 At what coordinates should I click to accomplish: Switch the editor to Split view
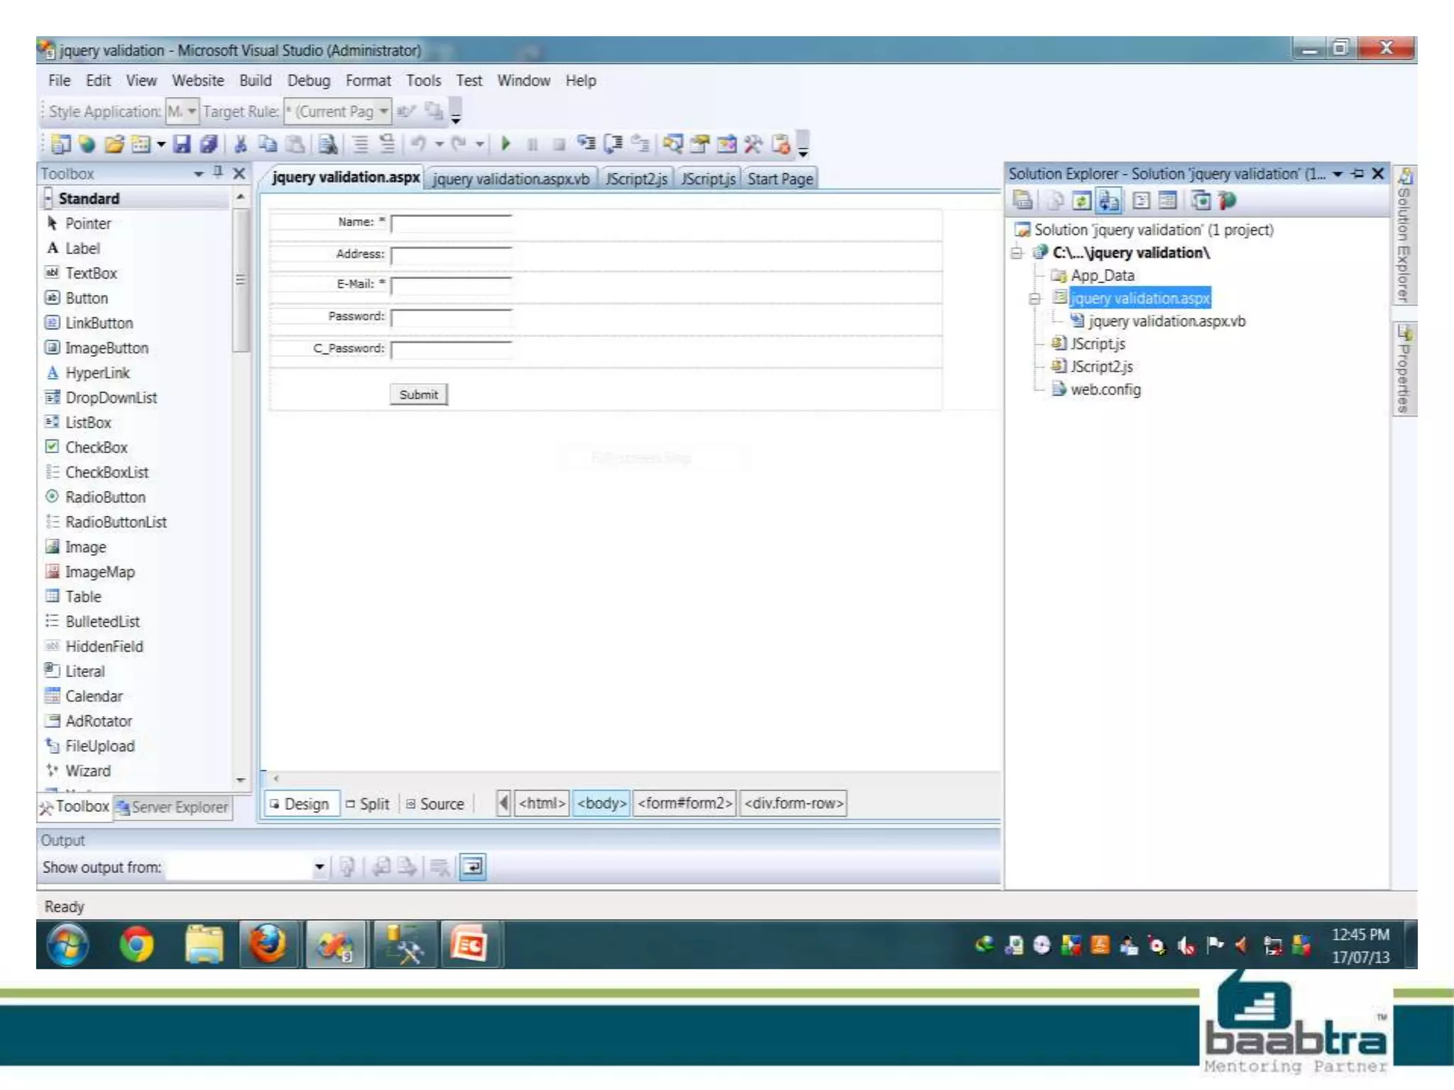(x=368, y=804)
